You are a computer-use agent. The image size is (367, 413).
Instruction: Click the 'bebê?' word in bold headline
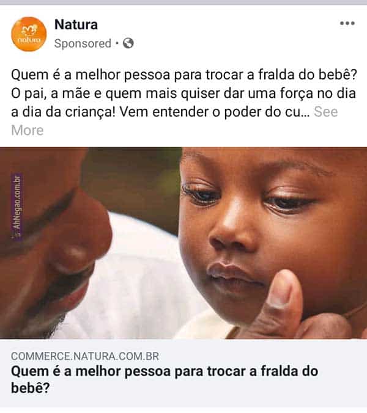[31, 388]
